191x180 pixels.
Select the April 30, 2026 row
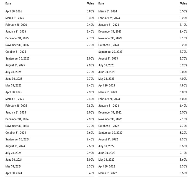click(x=50, y=11)
